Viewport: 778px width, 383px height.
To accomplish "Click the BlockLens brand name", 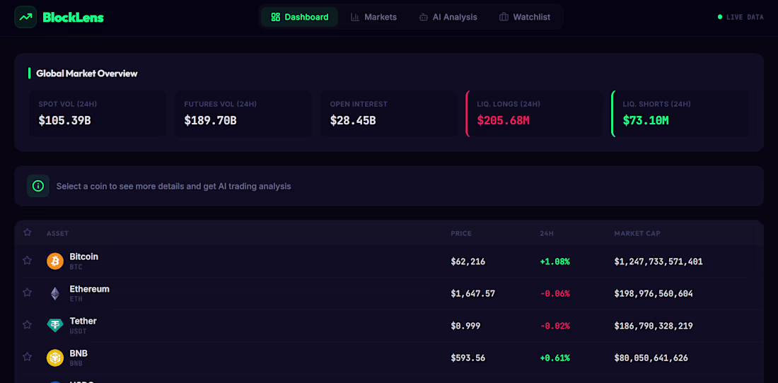I will click(73, 18).
